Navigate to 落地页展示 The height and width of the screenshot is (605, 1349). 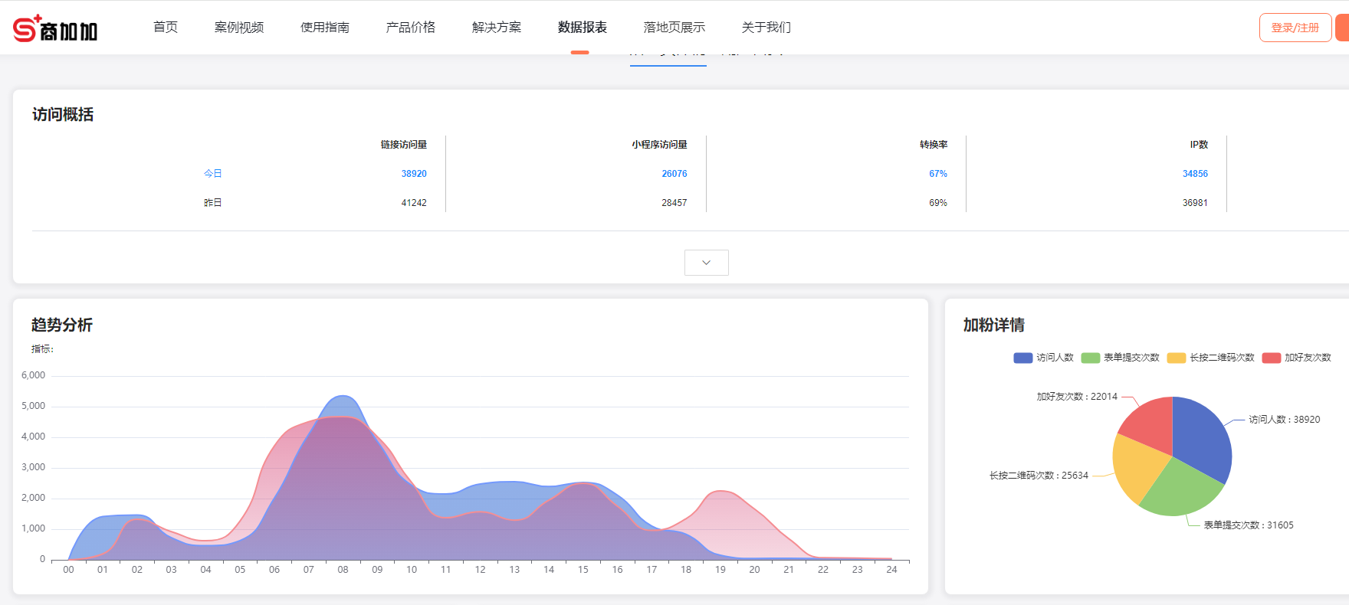point(674,28)
